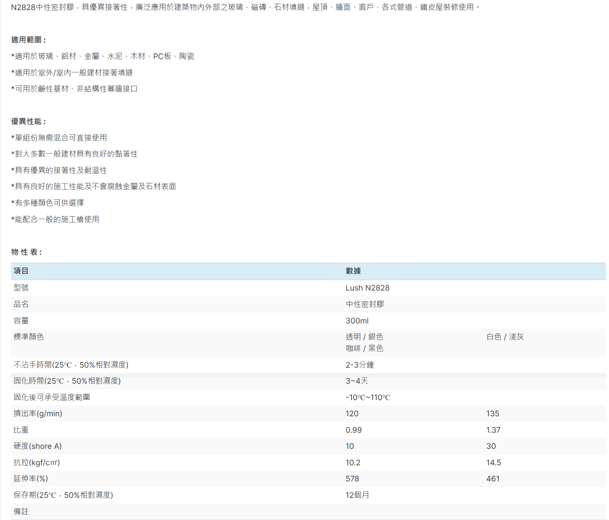This screenshot has height=520, width=609.
Task: Click the line 適用於室外/室內一般建材接著填縫
Action: 72,73
